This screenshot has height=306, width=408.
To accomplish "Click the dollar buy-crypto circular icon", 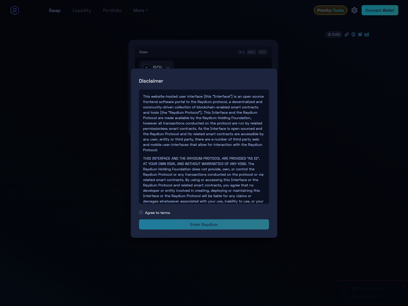I will pos(353,34).
